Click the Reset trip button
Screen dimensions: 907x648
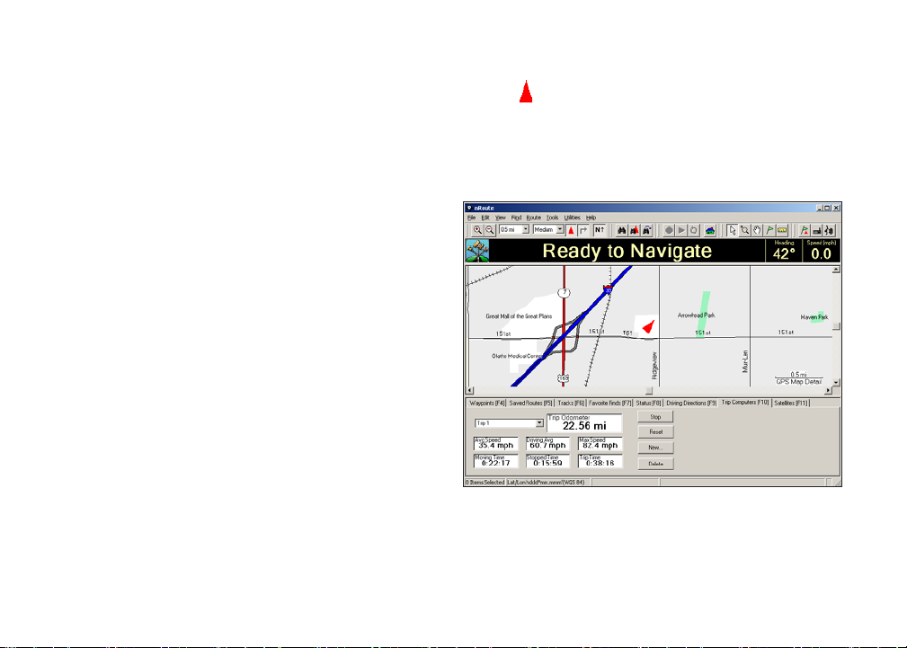655,431
